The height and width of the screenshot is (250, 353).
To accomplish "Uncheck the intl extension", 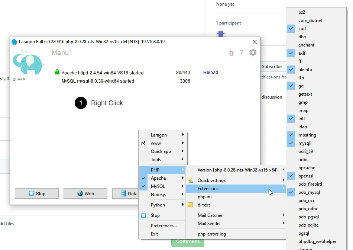I will (x=316, y=119).
